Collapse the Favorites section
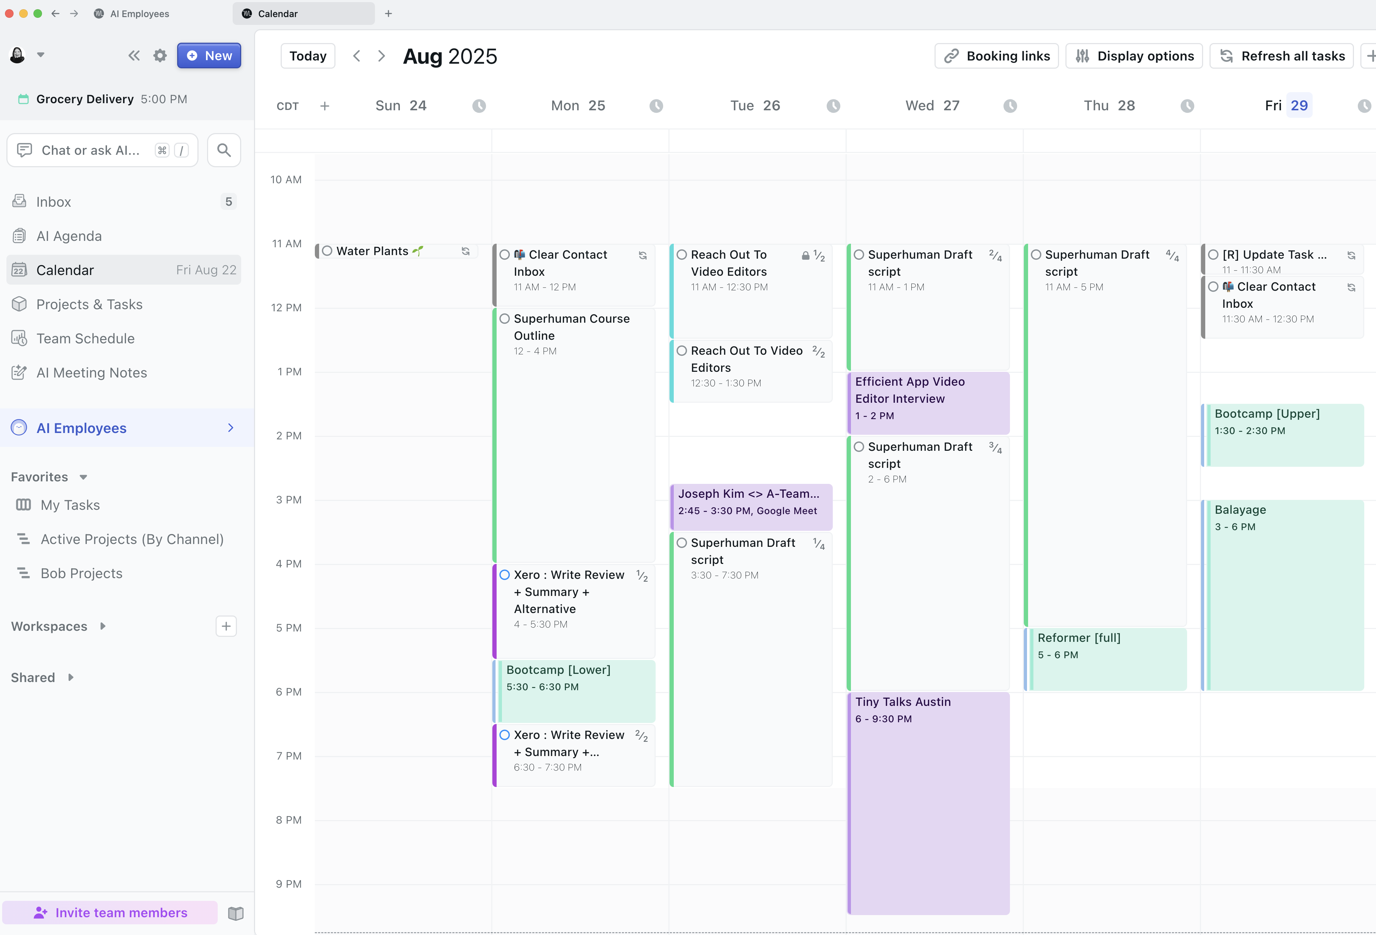Viewport: 1376px width, 935px height. pyautogui.click(x=82, y=477)
